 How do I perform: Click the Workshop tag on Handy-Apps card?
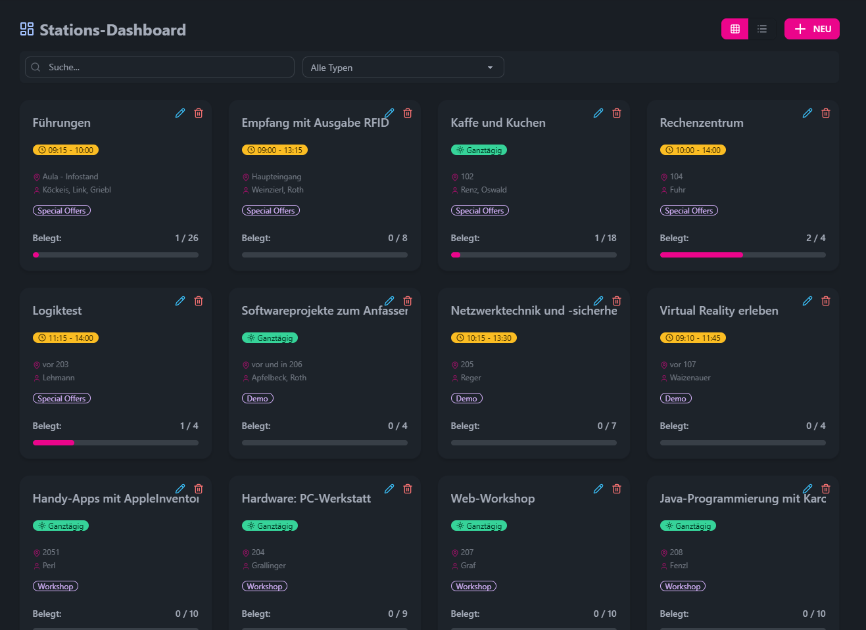[x=56, y=587]
